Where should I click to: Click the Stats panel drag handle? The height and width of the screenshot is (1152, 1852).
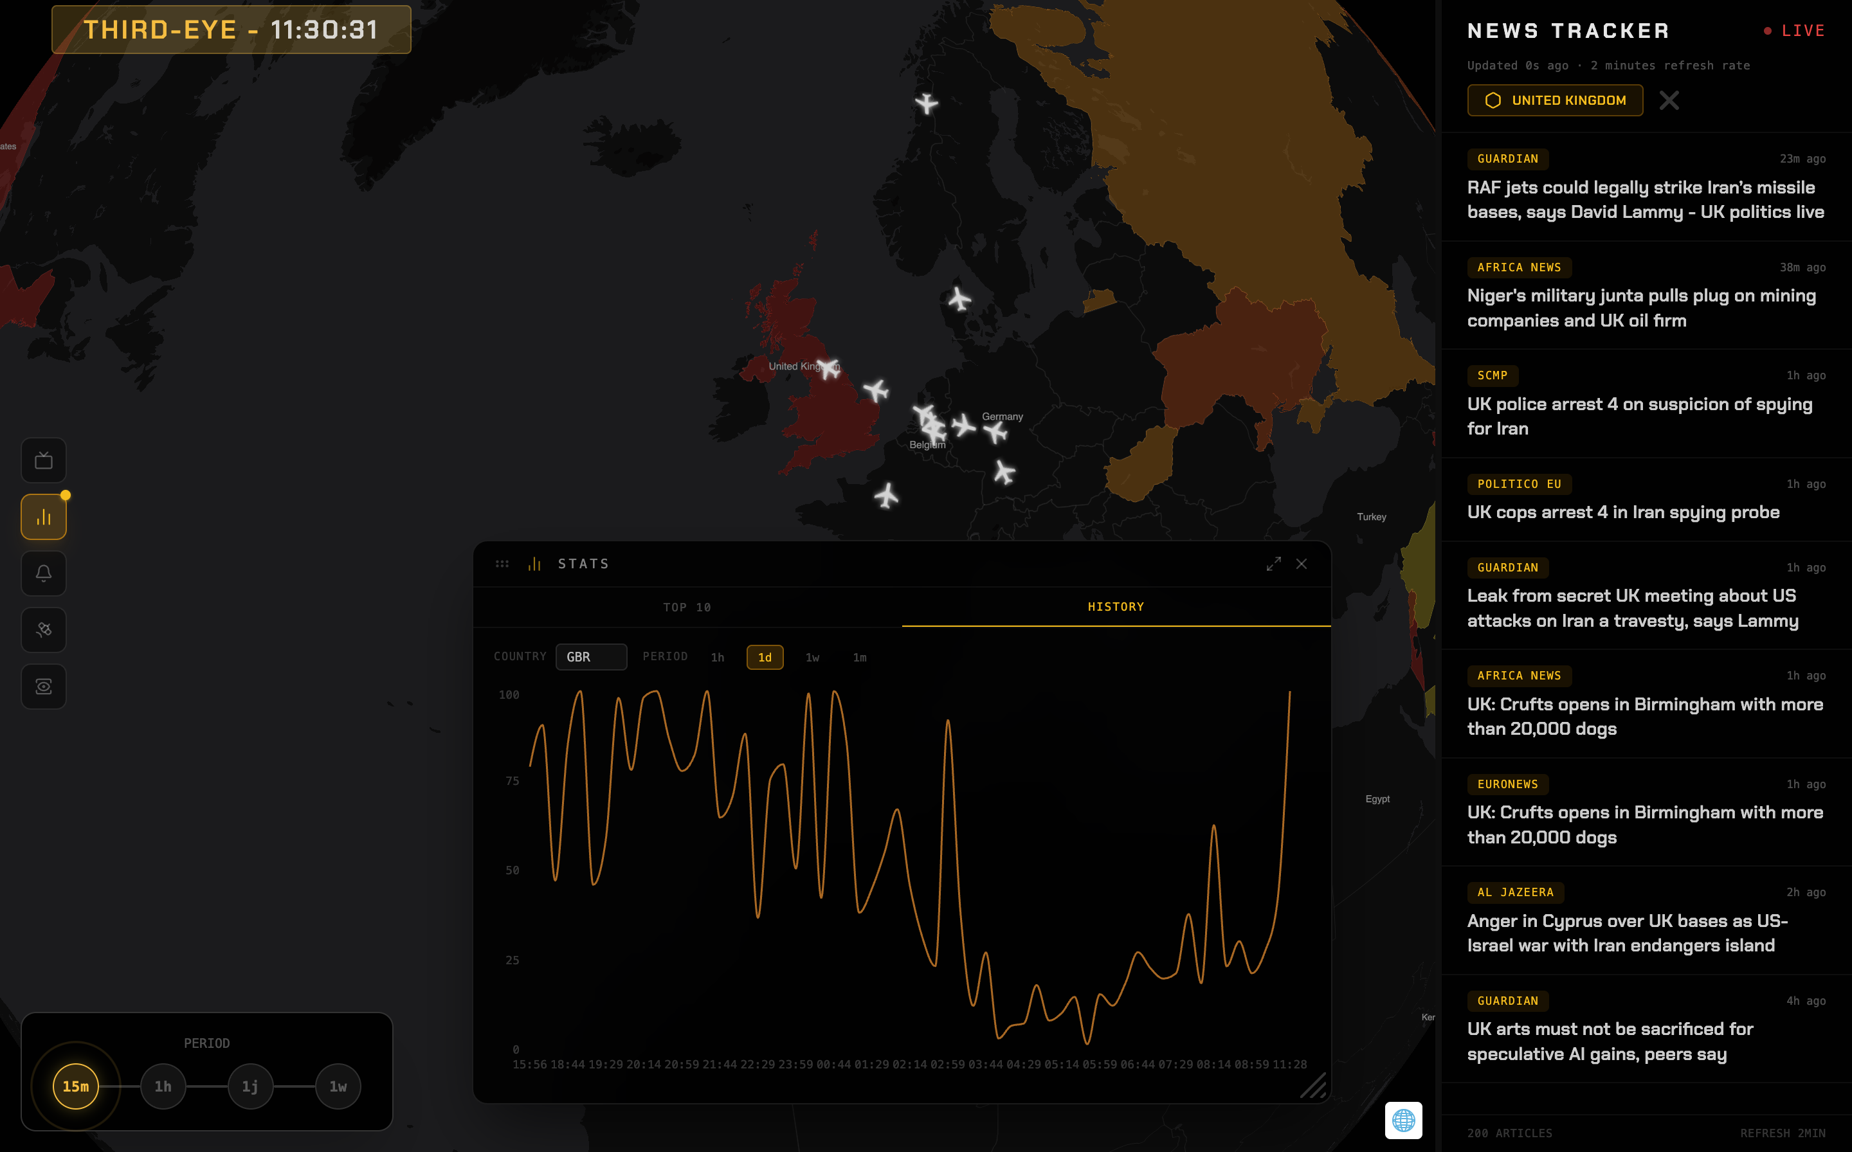coord(502,564)
